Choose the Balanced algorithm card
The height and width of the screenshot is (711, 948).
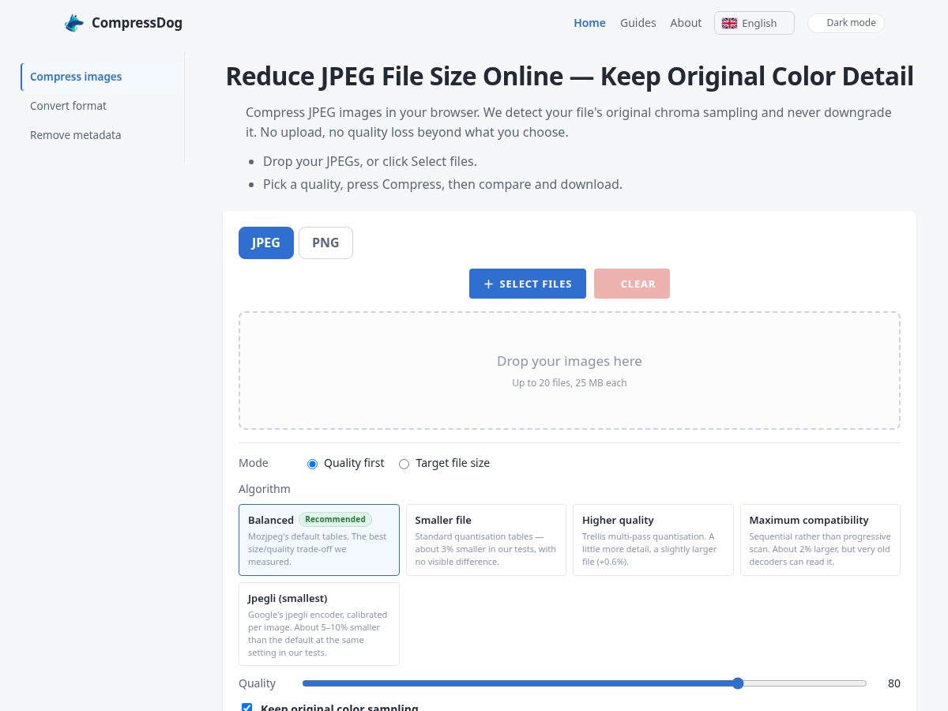[x=319, y=540]
